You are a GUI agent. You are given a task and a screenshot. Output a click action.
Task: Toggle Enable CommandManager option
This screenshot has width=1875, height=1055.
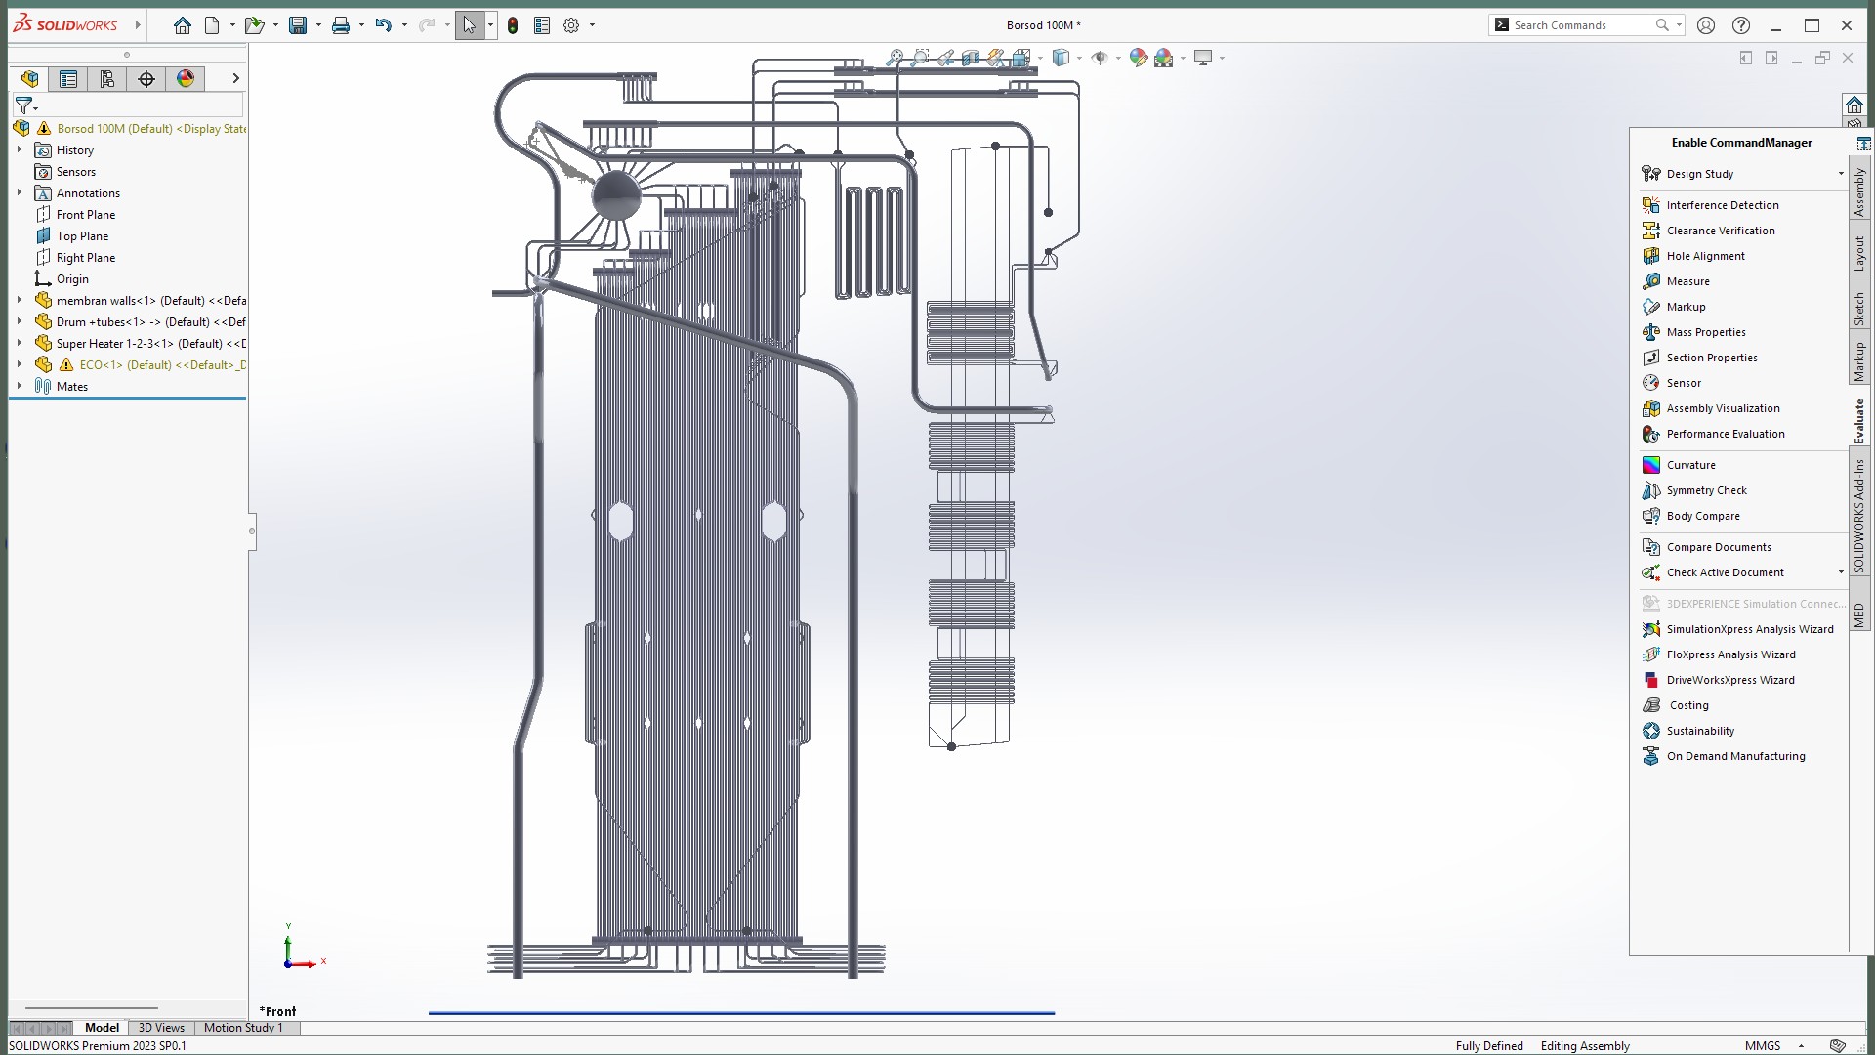(x=1741, y=143)
